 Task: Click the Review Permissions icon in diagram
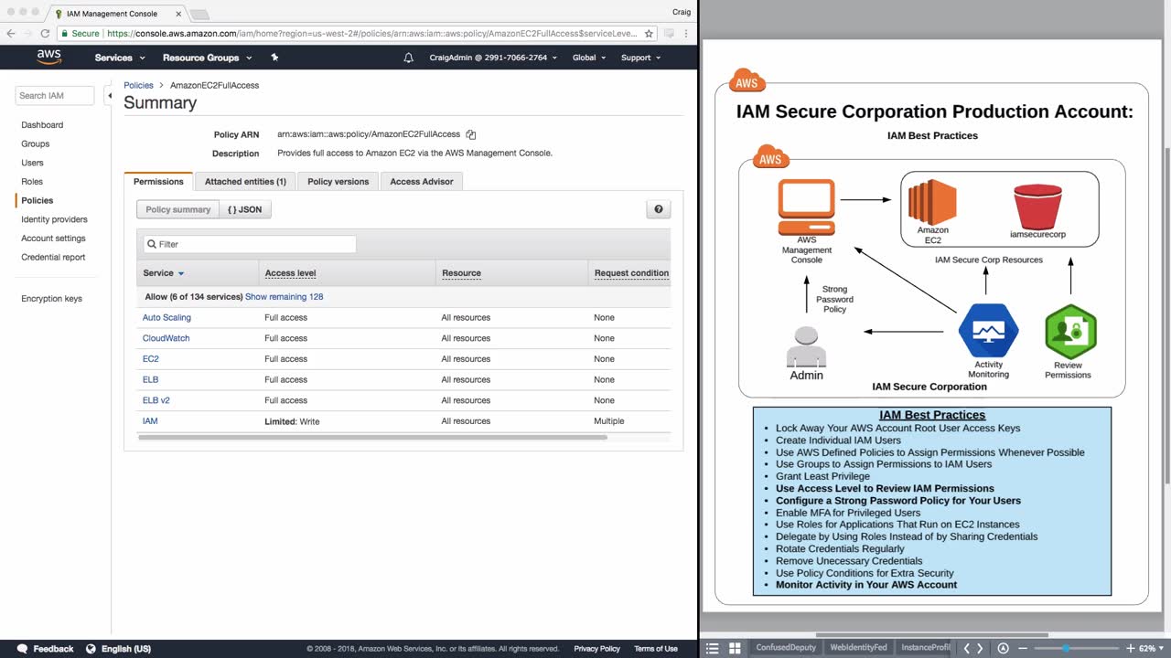click(x=1070, y=331)
